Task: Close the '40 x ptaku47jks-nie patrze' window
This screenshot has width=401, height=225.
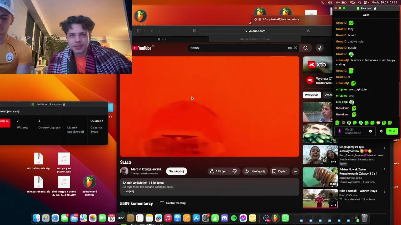Action: tap(256, 19)
